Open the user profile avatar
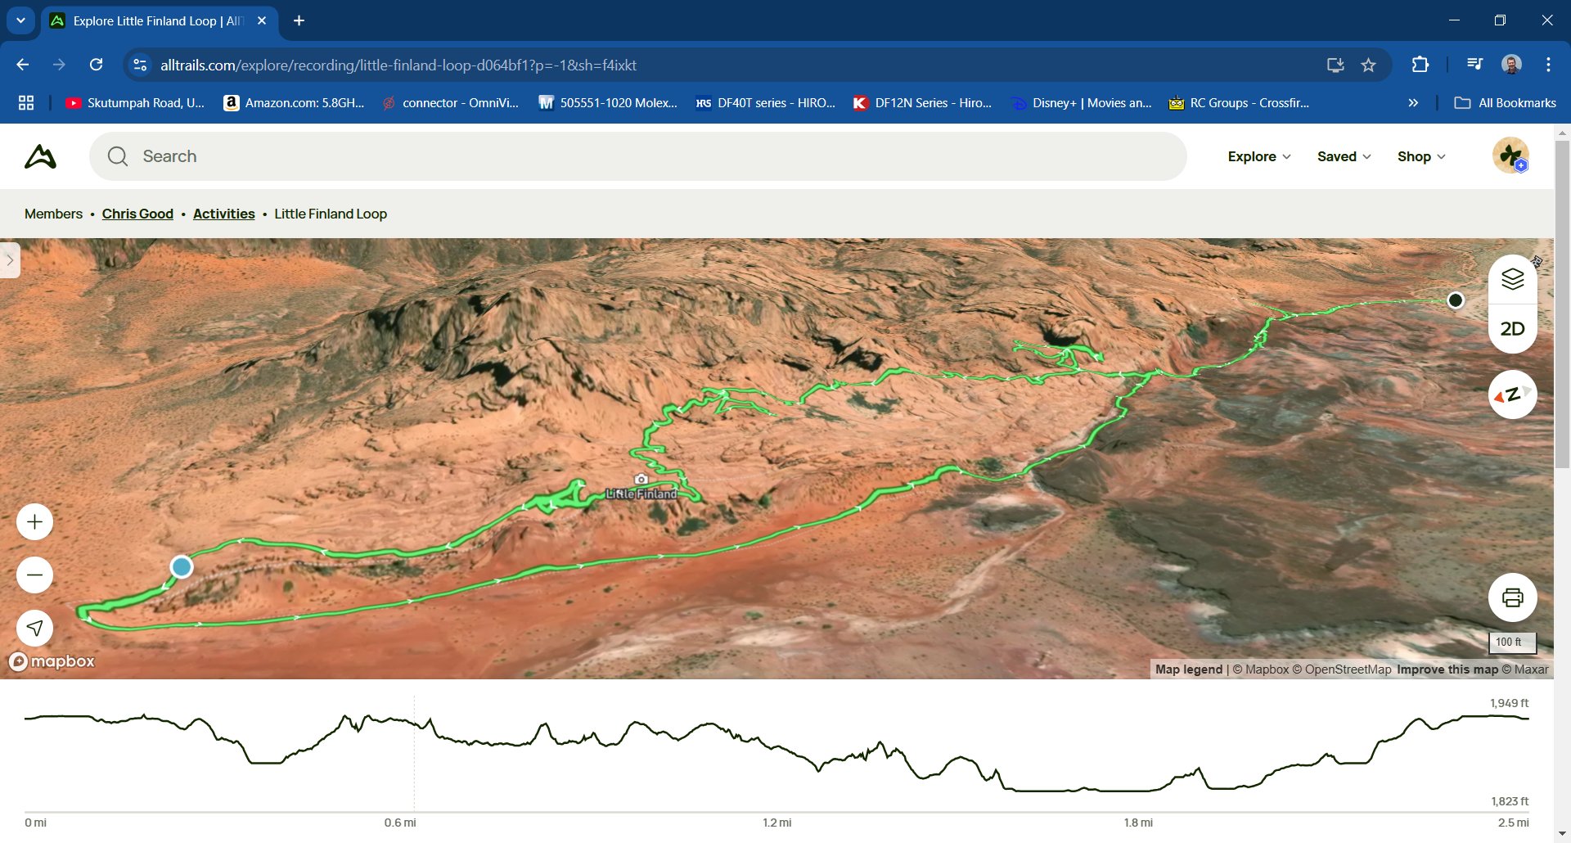 1510,156
